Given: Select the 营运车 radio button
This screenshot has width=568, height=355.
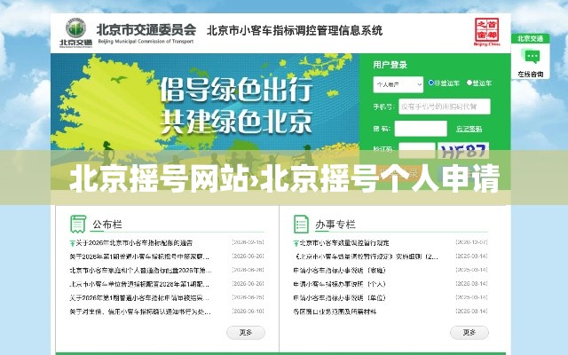Looking at the screenshot, I should coord(469,83).
